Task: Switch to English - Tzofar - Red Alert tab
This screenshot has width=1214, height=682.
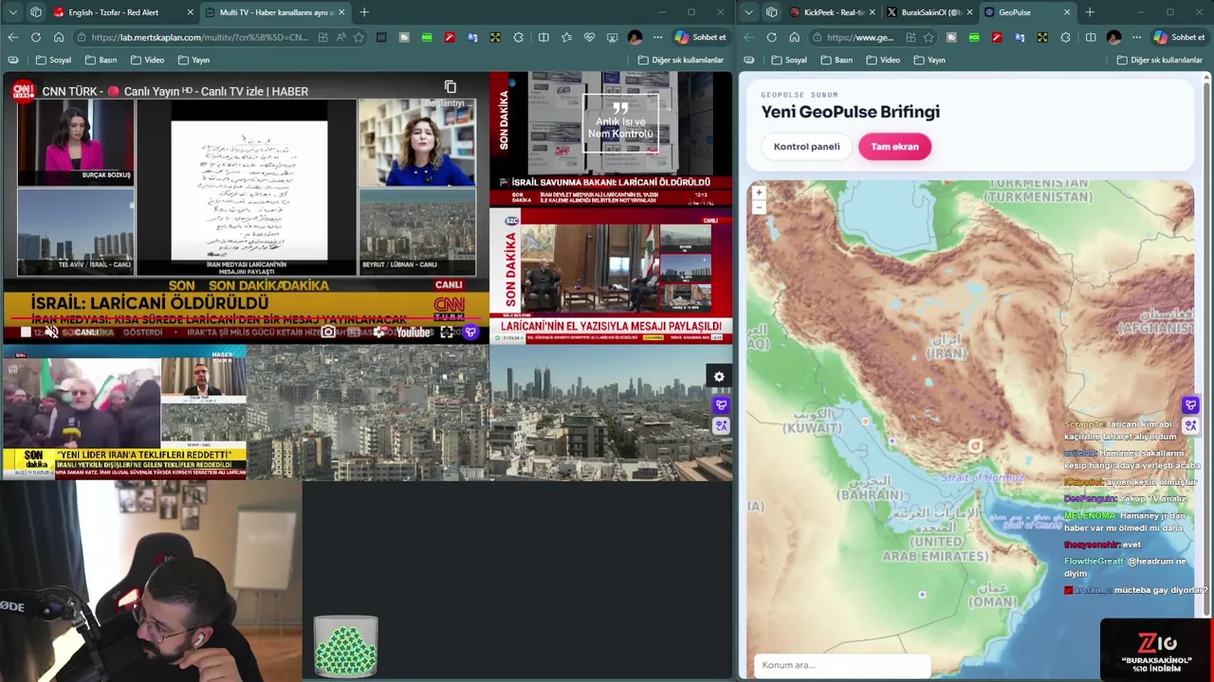Action: point(123,12)
